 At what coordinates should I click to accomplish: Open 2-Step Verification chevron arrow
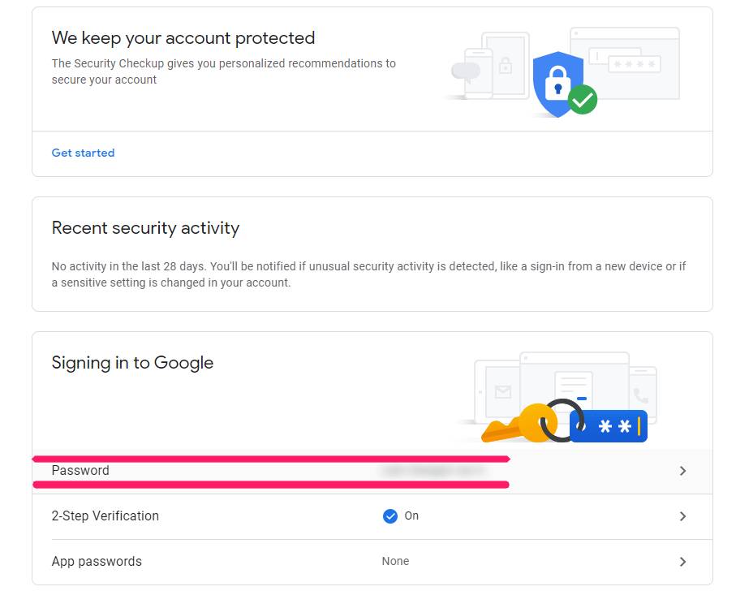point(682,516)
